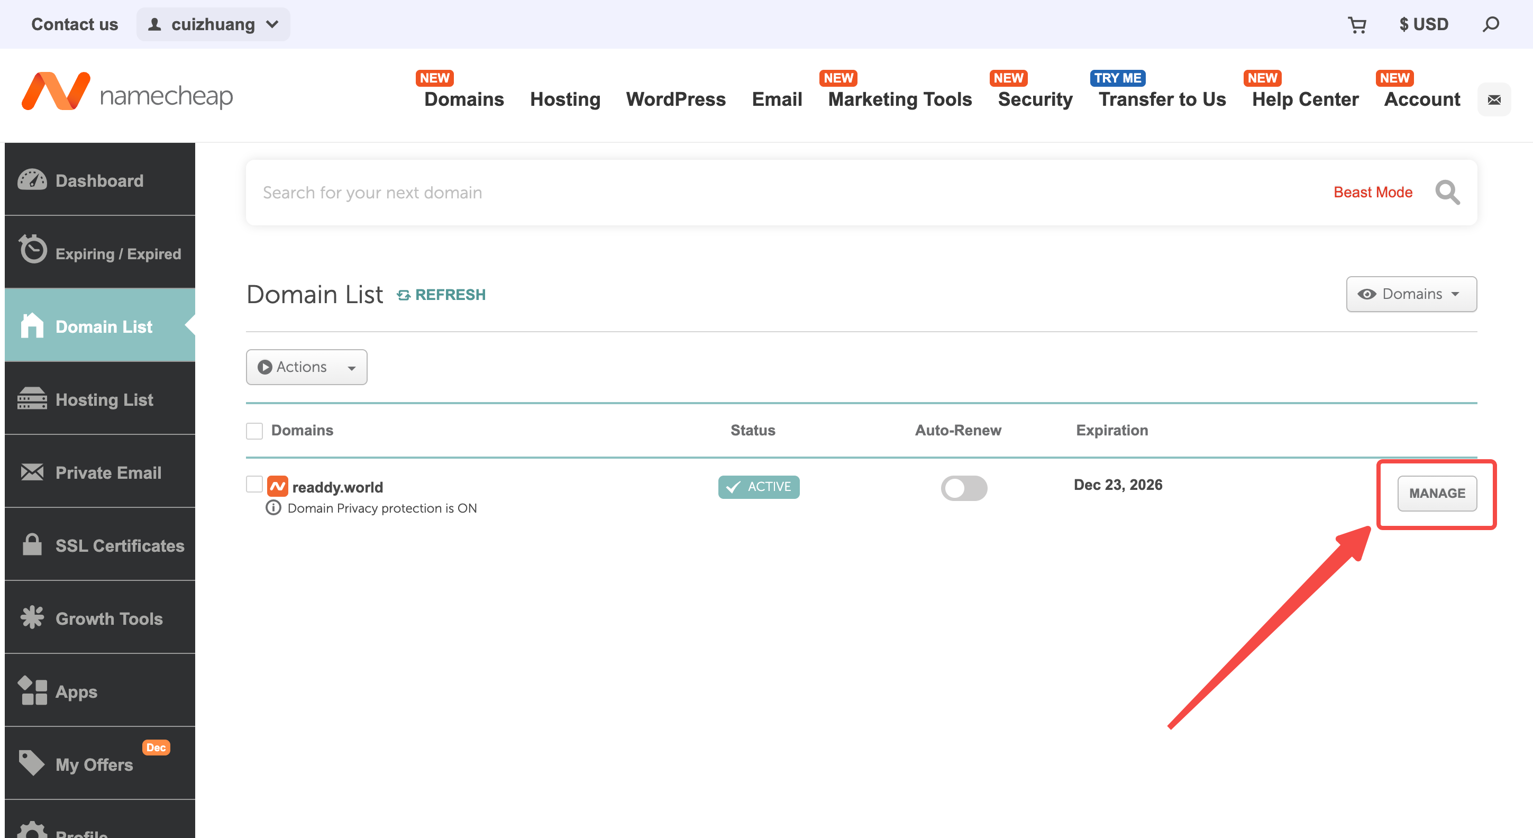Open the Actions dropdown
The width and height of the screenshot is (1533, 838).
(x=306, y=367)
